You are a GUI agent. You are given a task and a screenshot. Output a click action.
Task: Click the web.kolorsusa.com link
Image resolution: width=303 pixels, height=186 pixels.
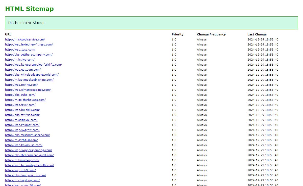coord(24,145)
